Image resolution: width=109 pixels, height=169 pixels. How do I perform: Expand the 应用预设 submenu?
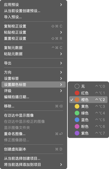pos(33,5)
